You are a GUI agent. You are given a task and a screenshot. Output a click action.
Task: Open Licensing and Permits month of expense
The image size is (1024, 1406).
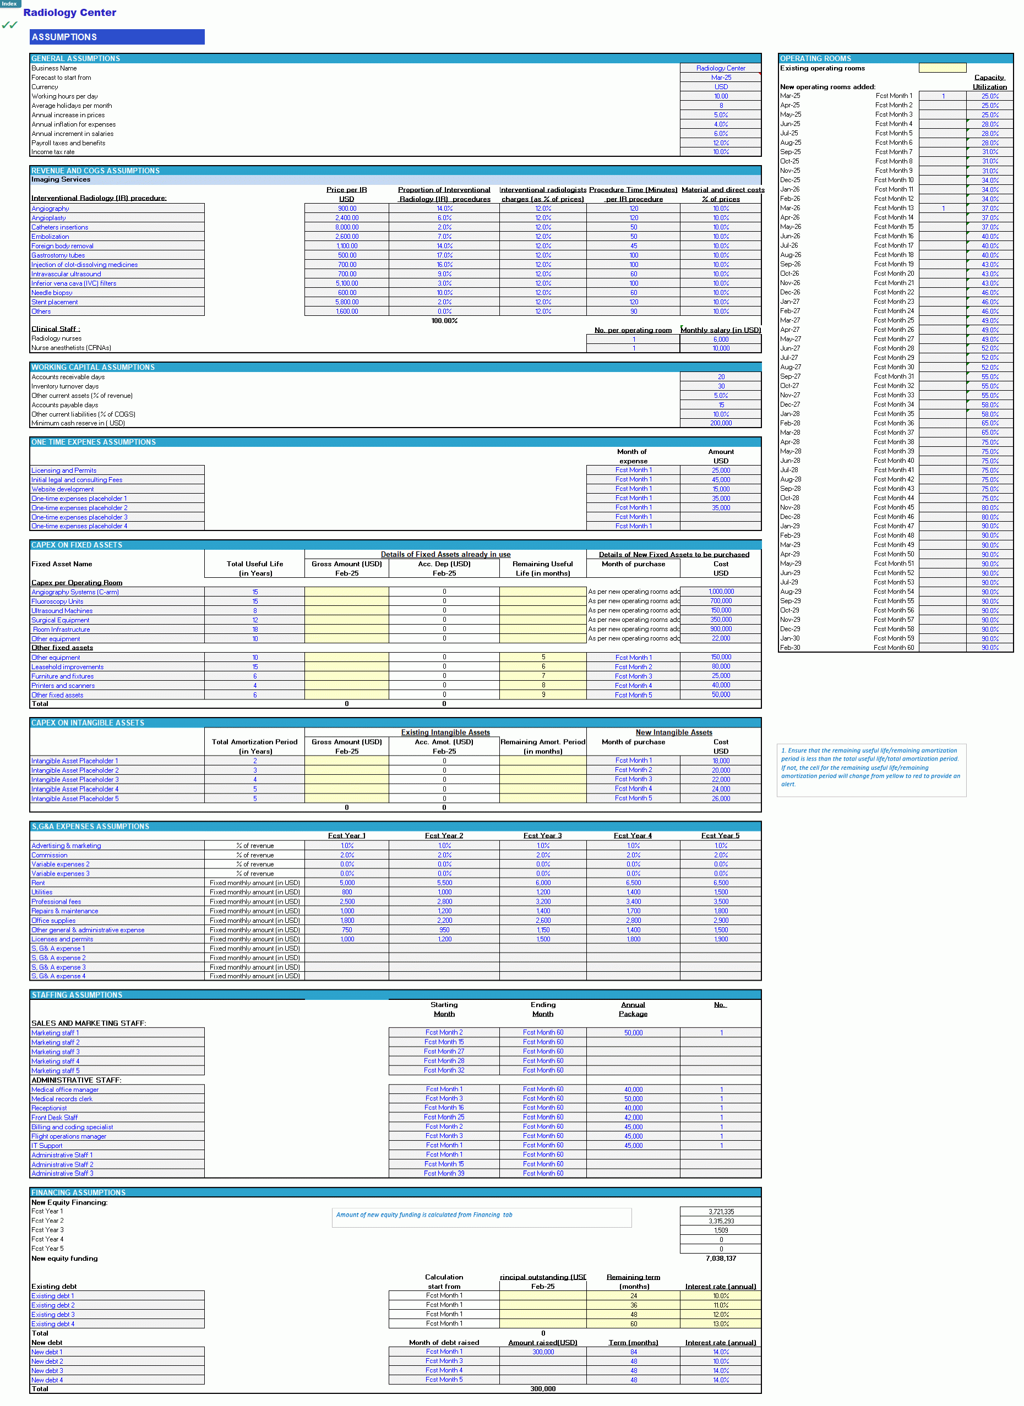(633, 471)
